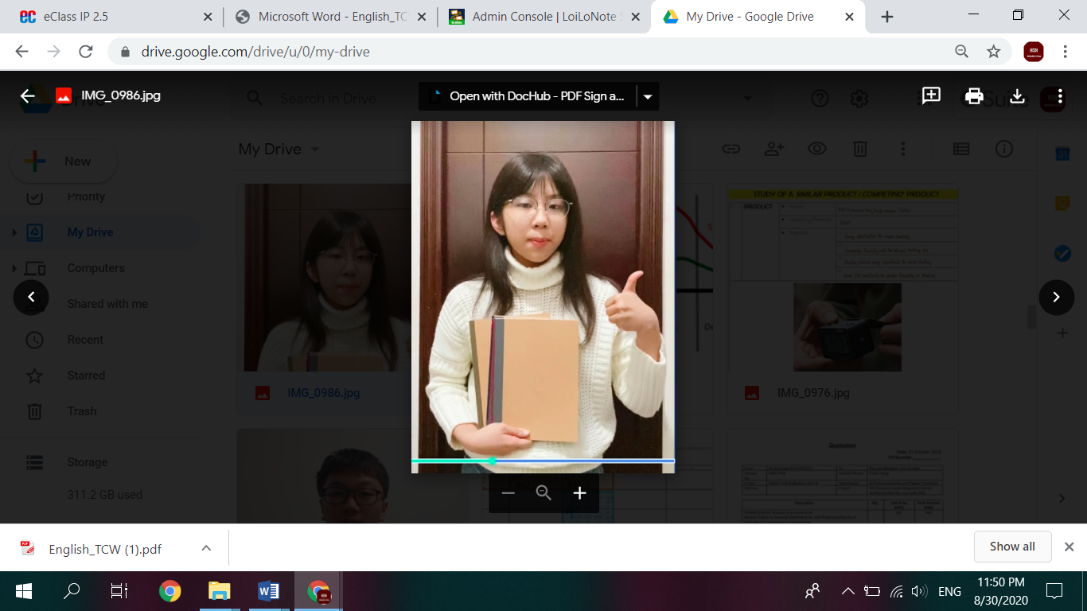
Task: Click New button in Drive sidebar
Action: [x=64, y=162]
